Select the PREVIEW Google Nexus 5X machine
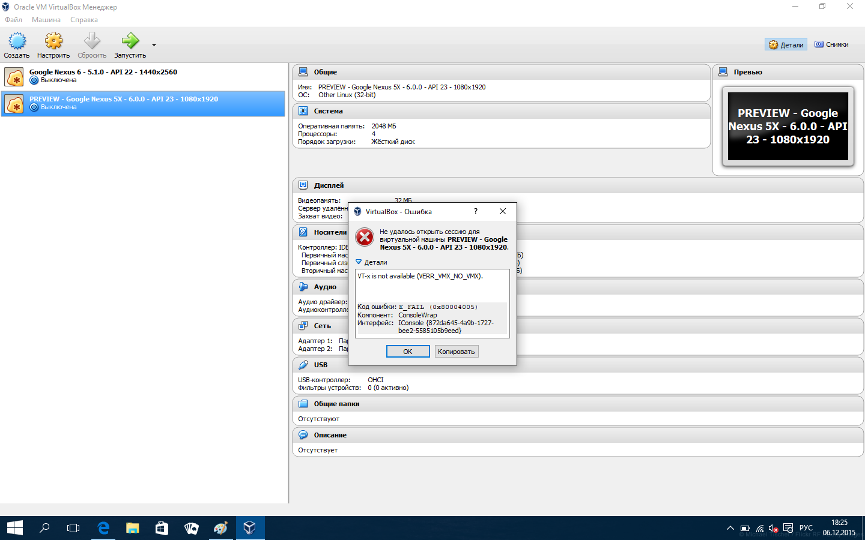This screenshot has width=865, height=540. 143,103
